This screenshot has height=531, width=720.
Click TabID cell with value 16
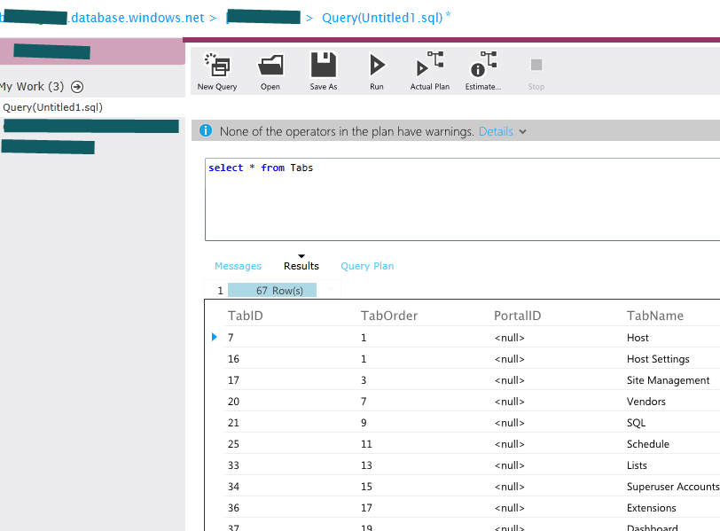point(234,359)
